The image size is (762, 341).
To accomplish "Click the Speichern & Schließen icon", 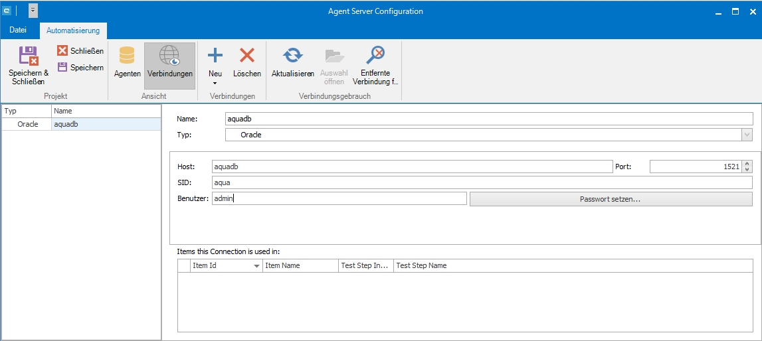I will (28, 56).
